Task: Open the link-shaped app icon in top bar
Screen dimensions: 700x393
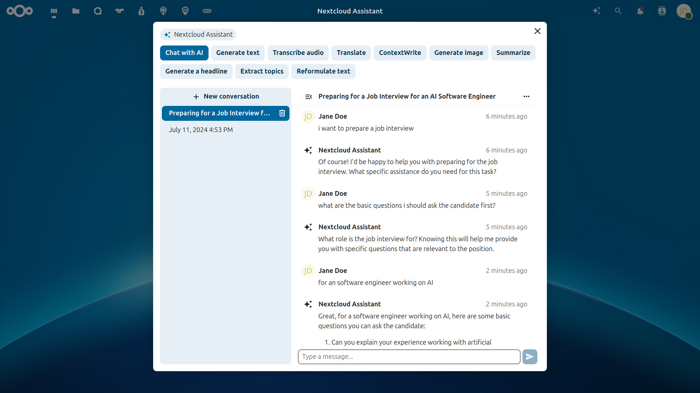Action: (207, 11)
